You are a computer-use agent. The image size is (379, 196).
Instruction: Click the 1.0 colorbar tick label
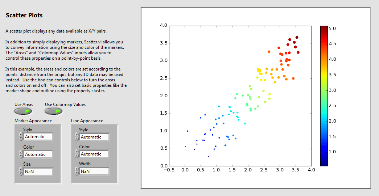click(332, 152)
